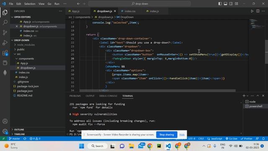Viewport: 268px width, 151px height.
Task: Toggle the secondary side bar layout icon
Action: [231, 4]
